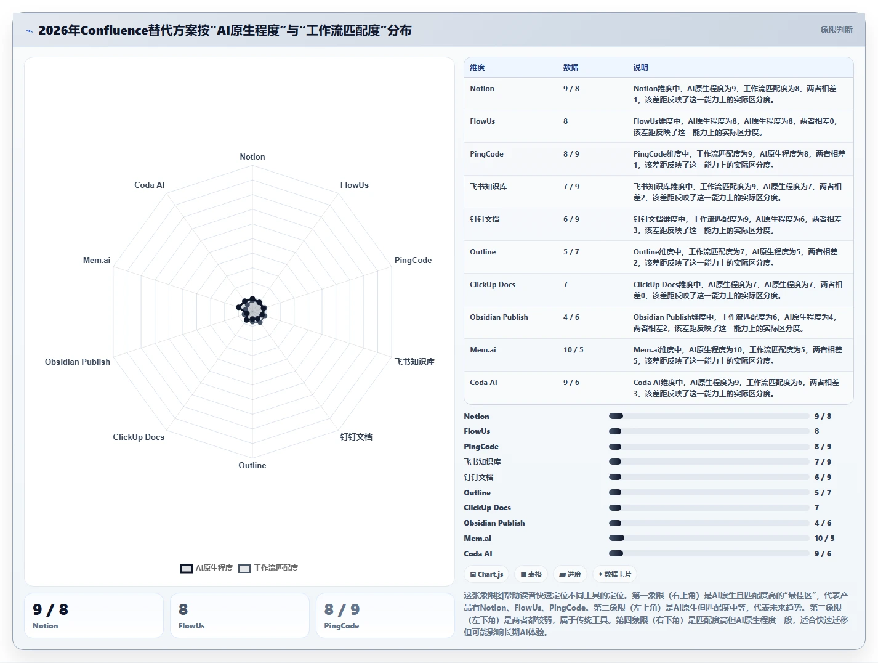Viewport: 878px width, 663px height.
Task: Click the ClickUp Docs progress bar
Action: coord(709,508)
